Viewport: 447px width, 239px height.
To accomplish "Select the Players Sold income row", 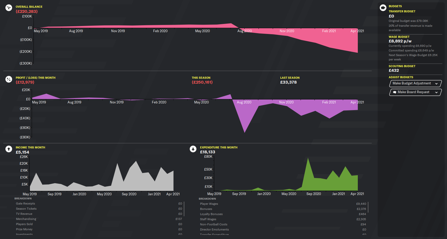I will [x=99, y=224].
